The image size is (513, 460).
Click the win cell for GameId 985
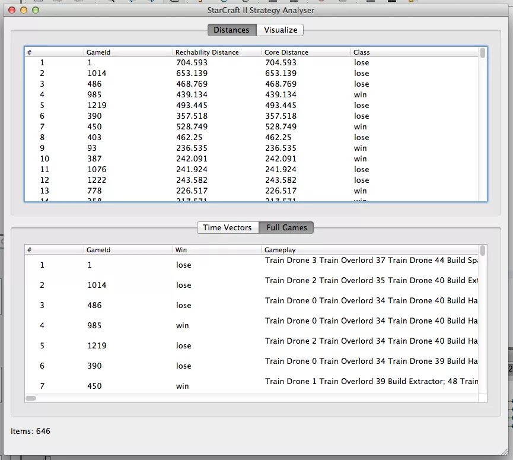[182, 326]
